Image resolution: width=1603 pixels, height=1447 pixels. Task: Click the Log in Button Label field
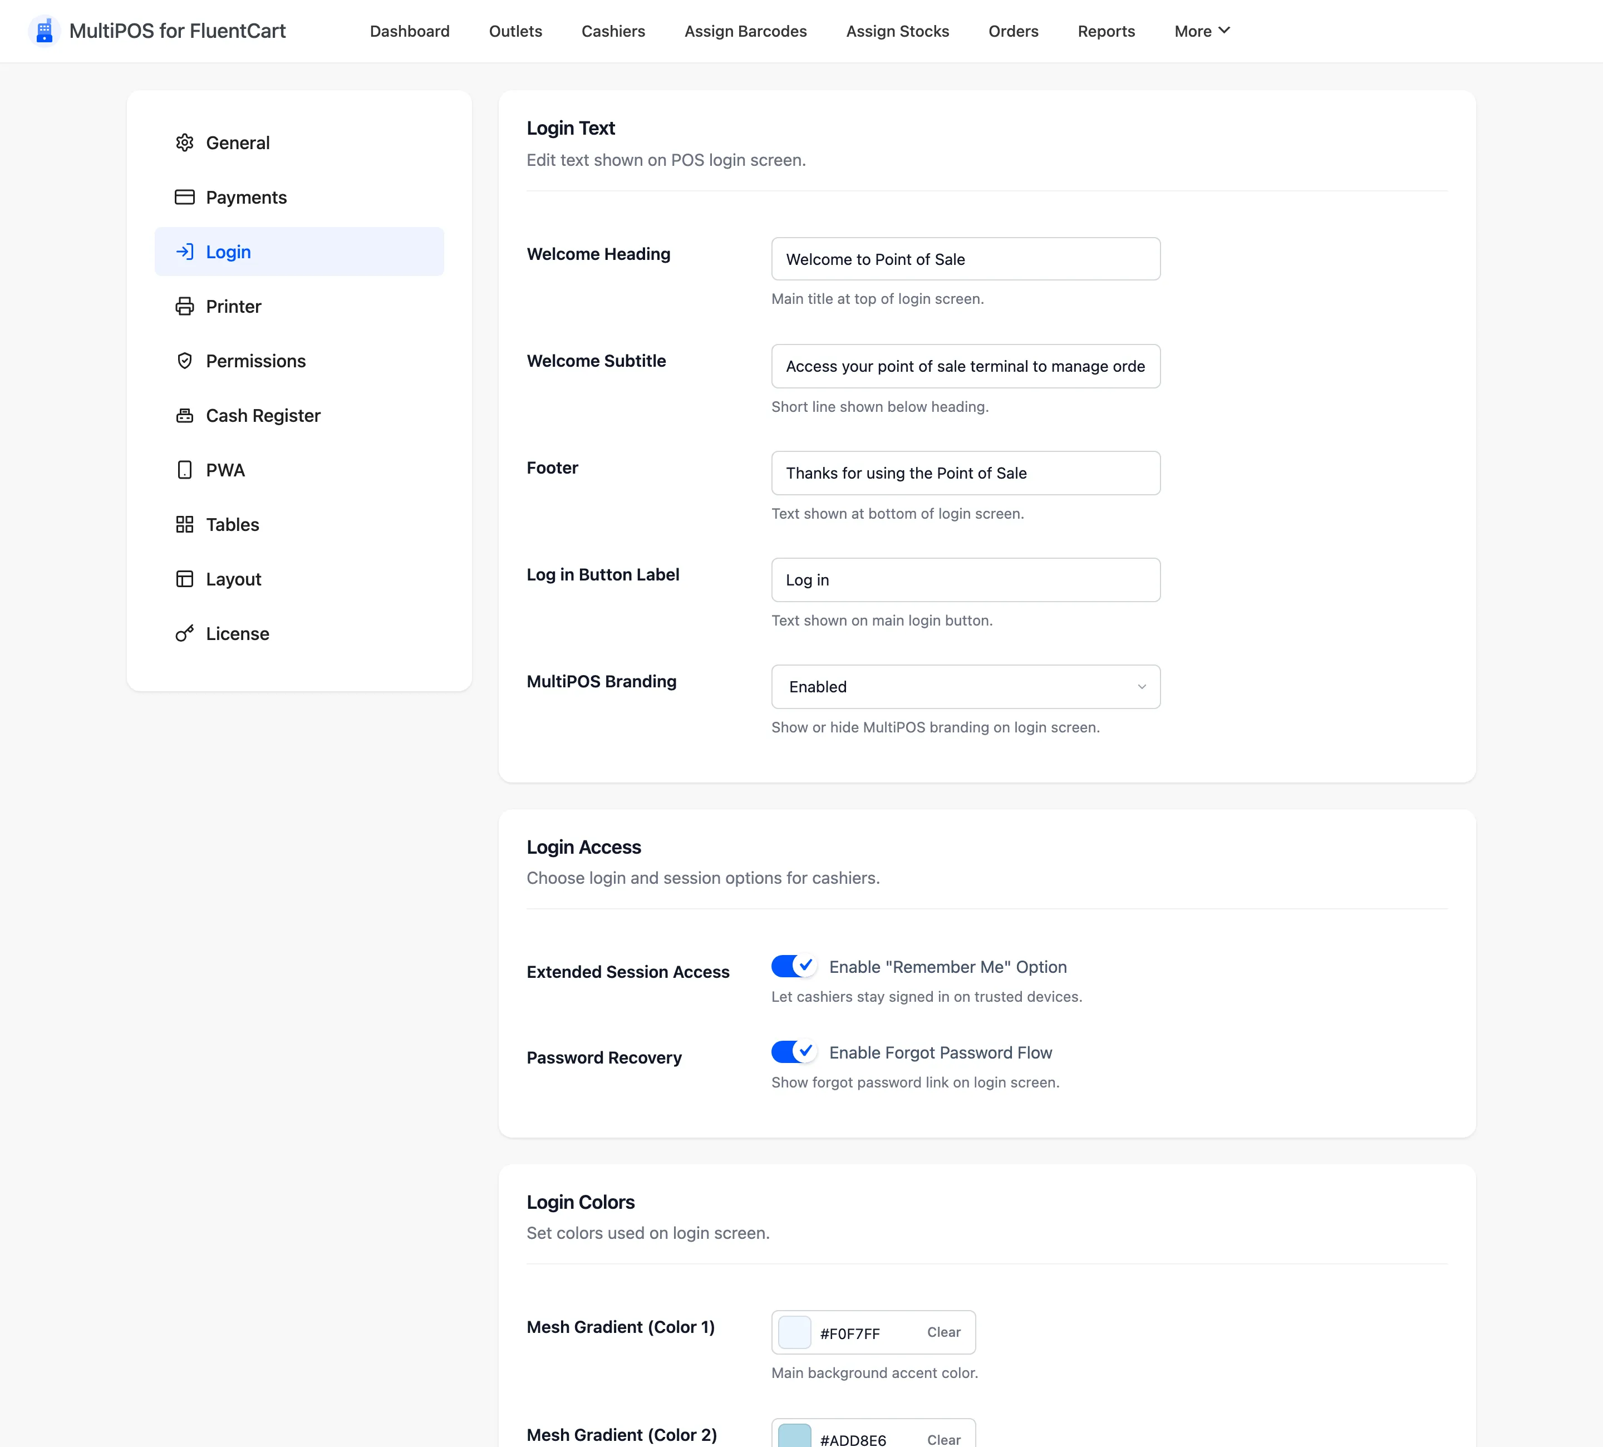coord(965,579)
